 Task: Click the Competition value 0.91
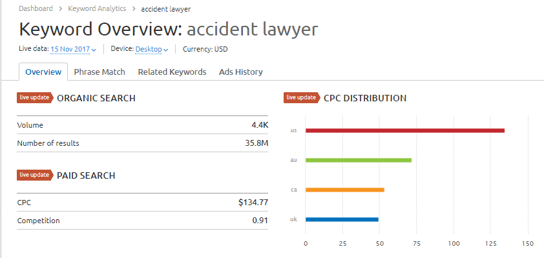260,220
